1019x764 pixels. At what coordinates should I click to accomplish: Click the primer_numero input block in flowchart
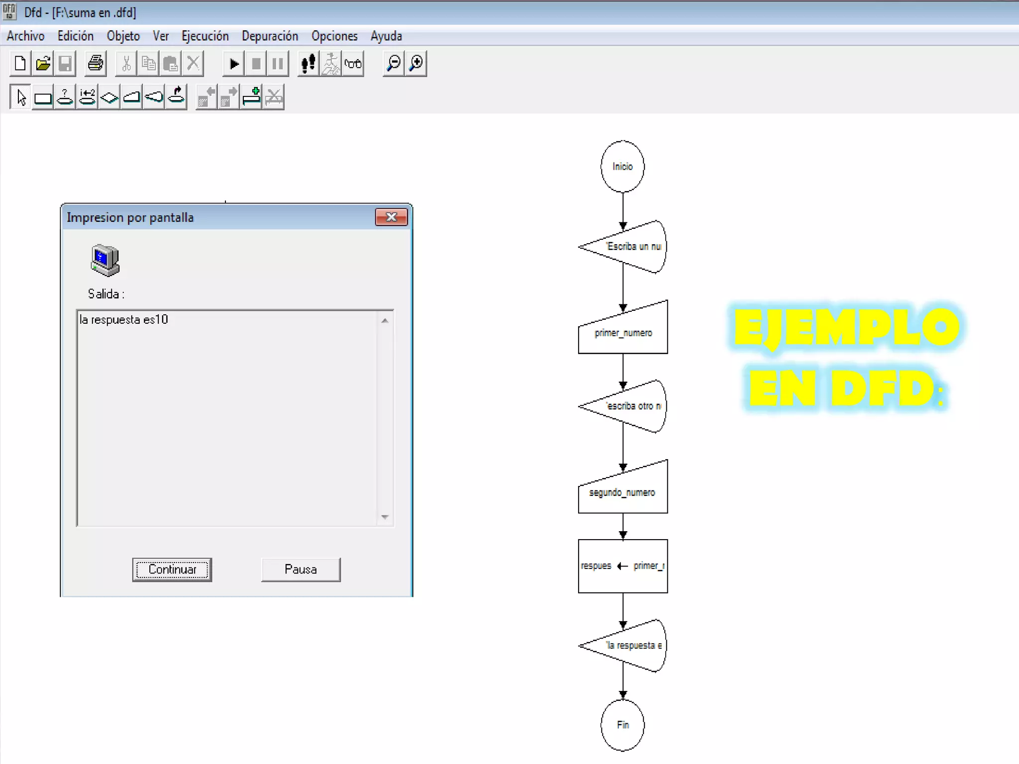pos(623,332)
